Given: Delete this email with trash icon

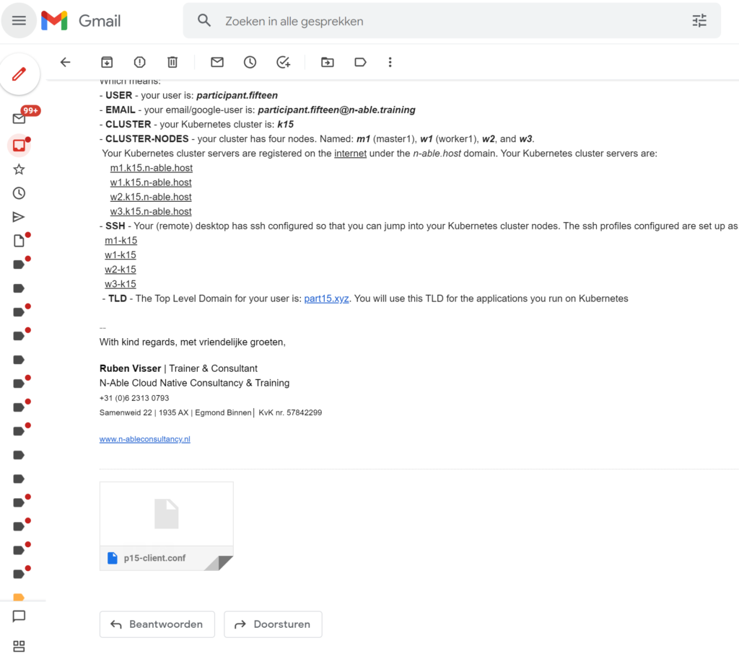Looking at the screenshot, I should [x=172, y=62].
